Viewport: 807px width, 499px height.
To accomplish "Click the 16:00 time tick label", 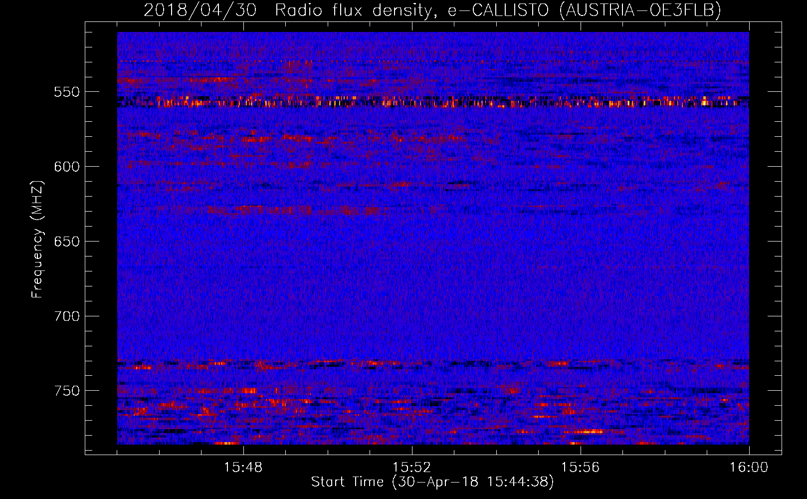I will (749, 468).
